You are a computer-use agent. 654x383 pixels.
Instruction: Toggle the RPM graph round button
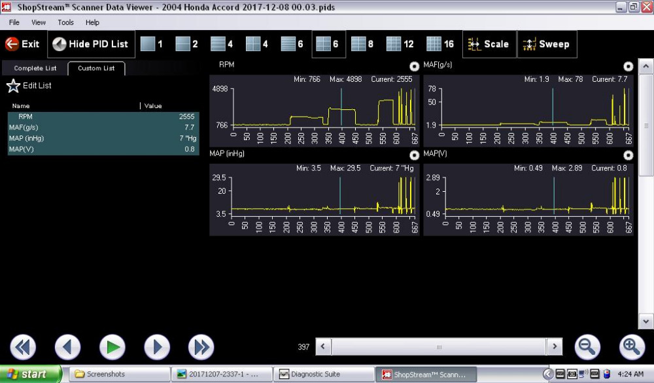(x=414, y=66)
